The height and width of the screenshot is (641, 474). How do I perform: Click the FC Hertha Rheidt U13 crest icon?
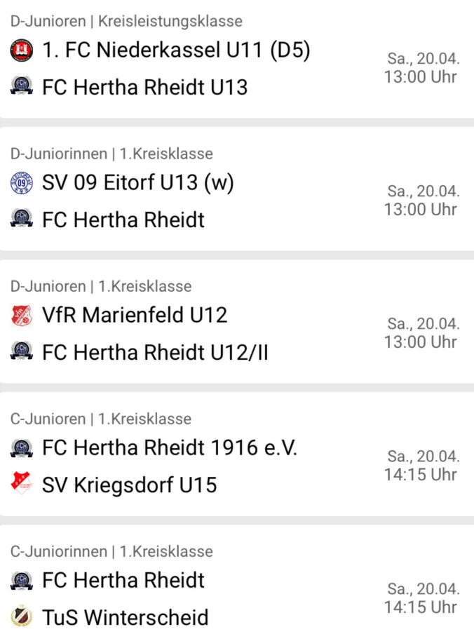(x=21, y=86)
